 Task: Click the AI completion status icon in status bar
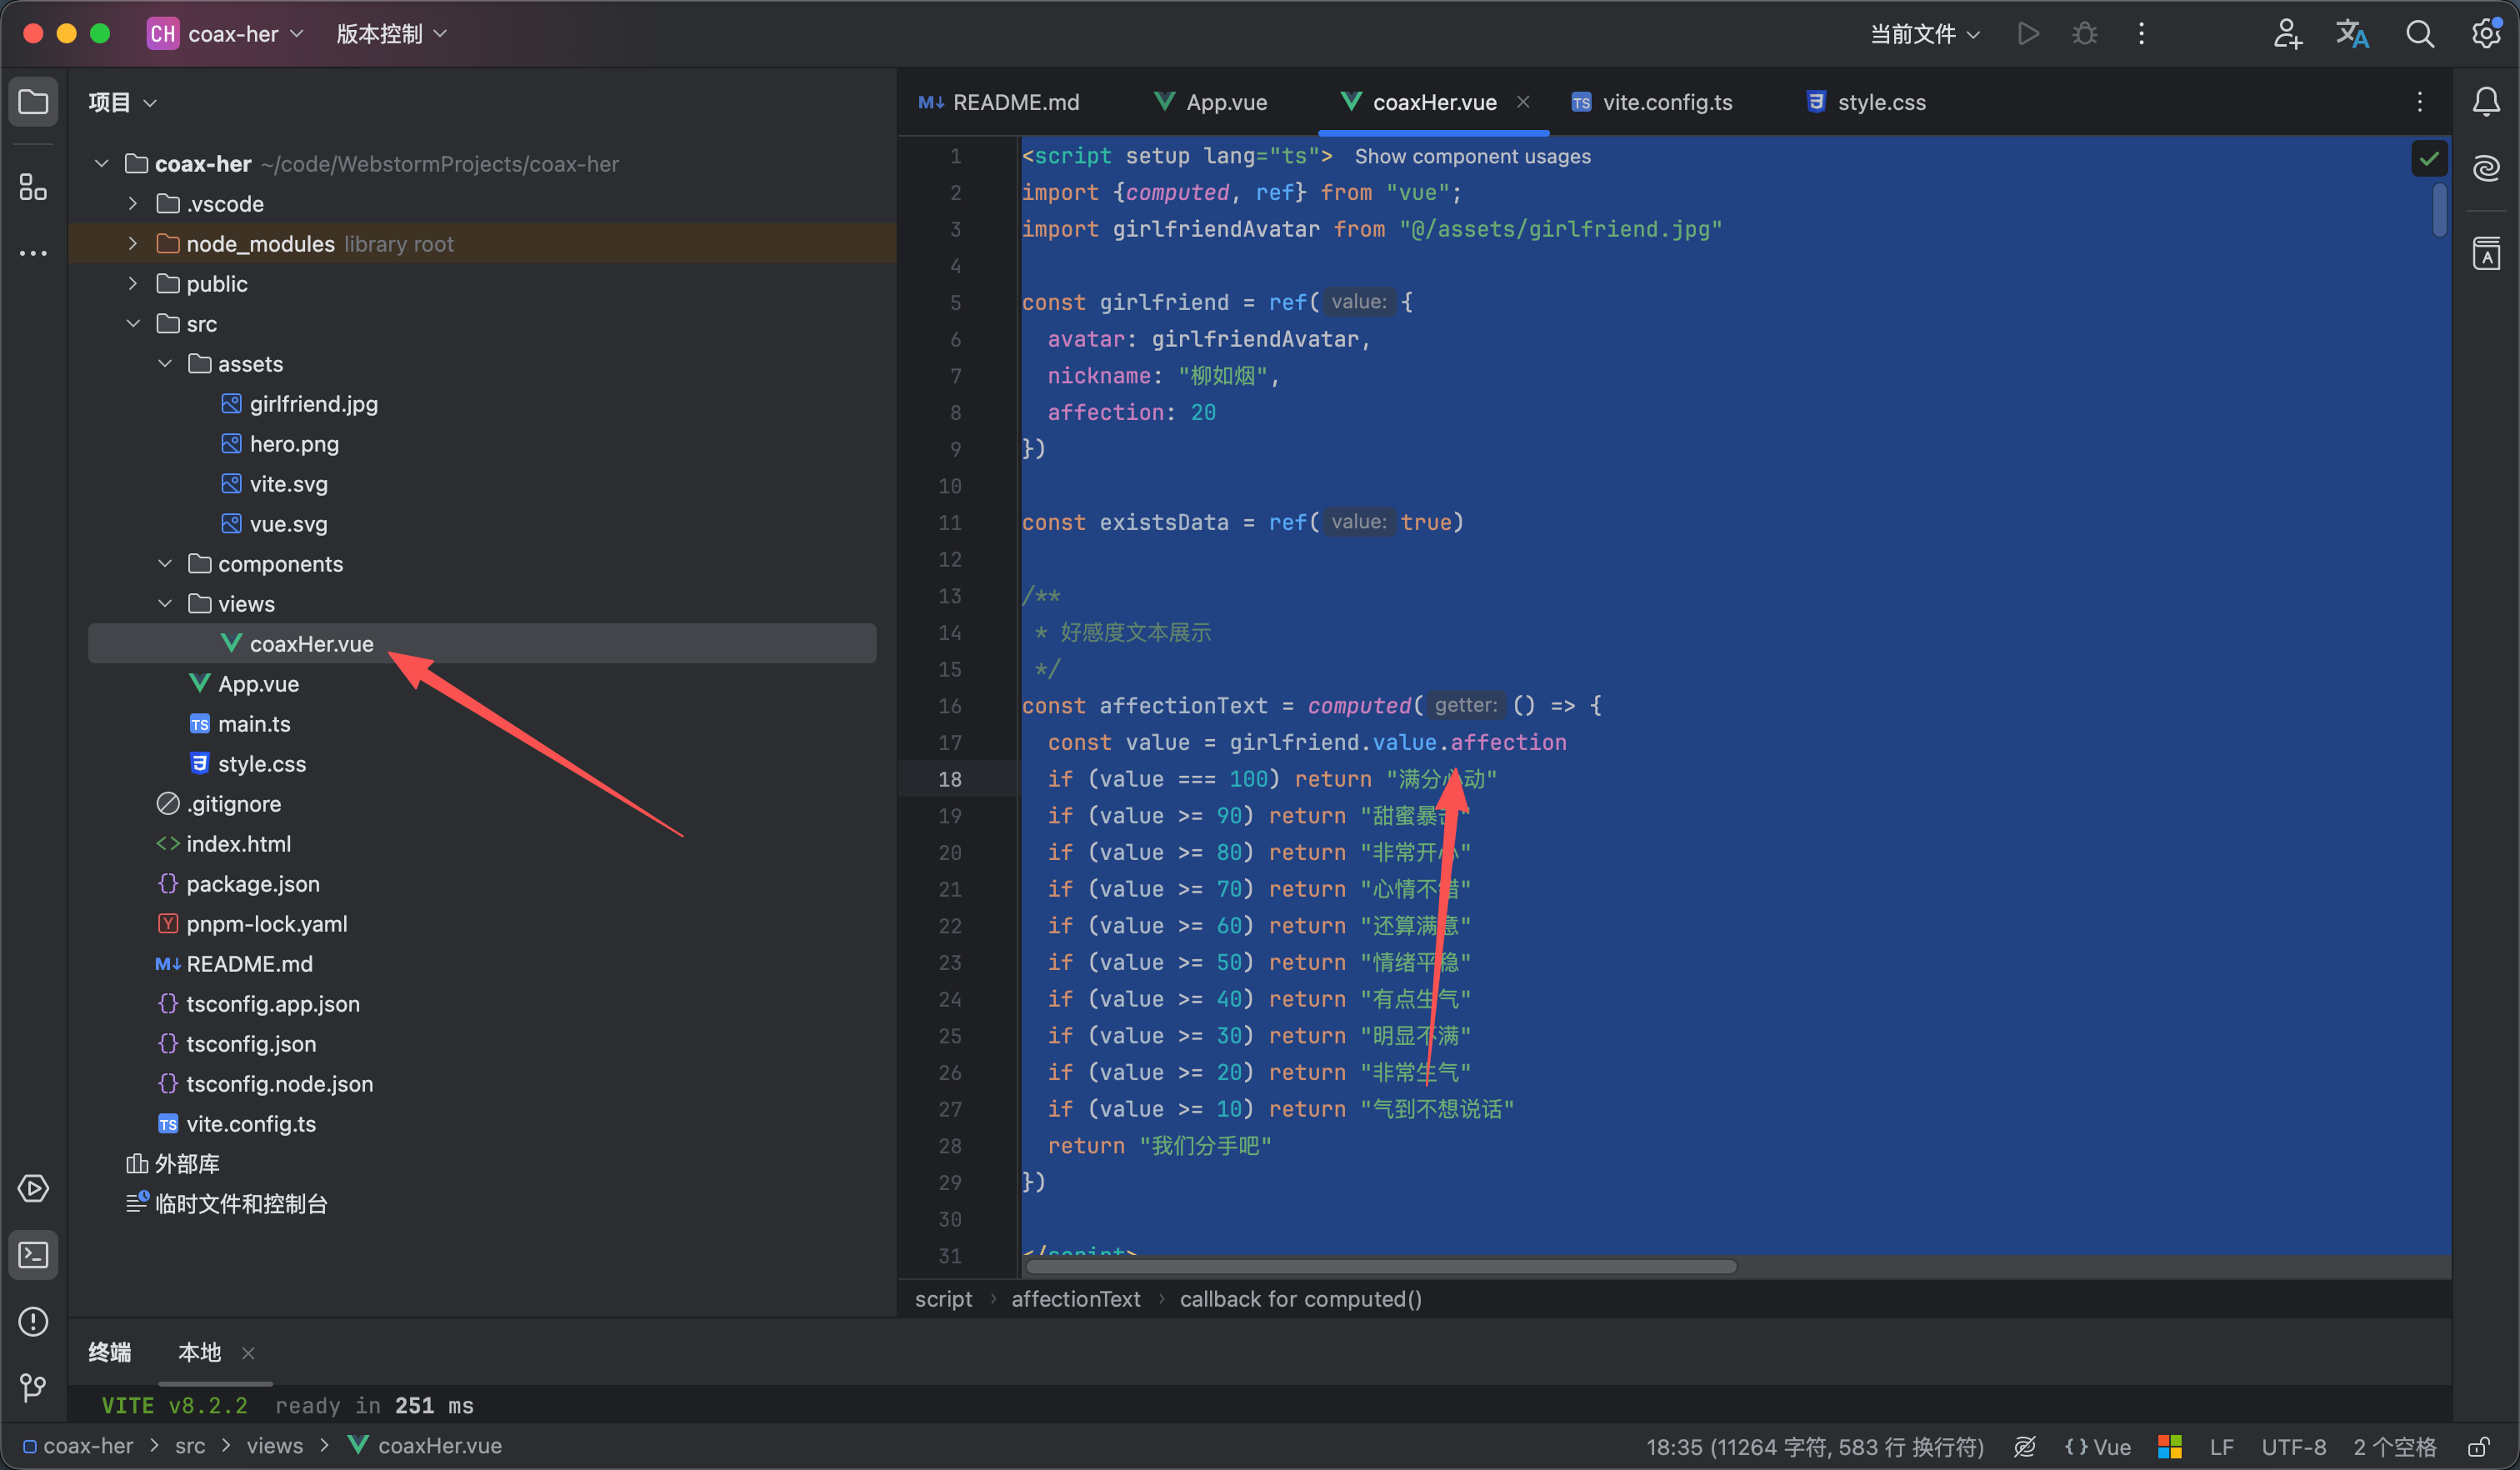[2024, 1447]
